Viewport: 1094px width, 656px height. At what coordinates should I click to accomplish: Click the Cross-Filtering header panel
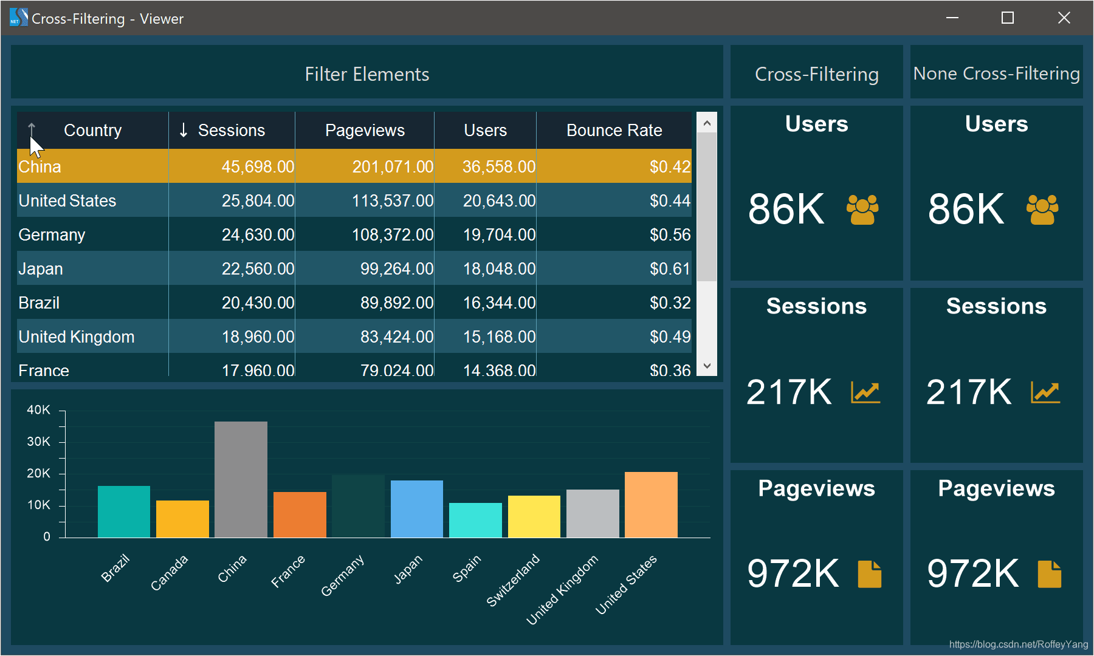coord(817,72)
